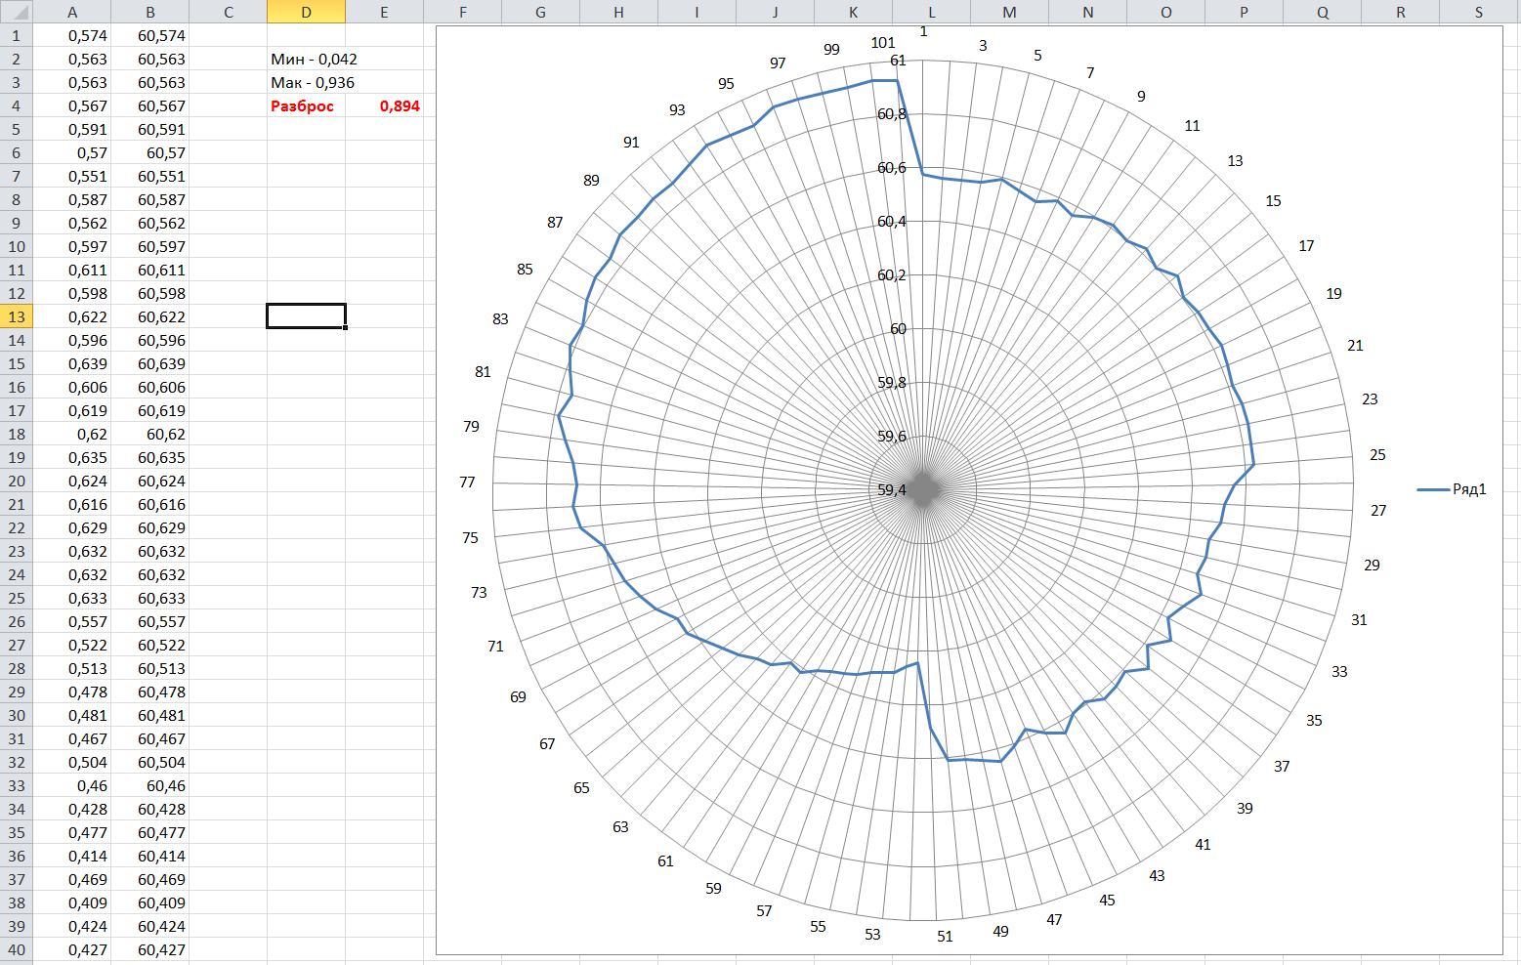
Task: Select row header 36
Action: click(16, 856)
